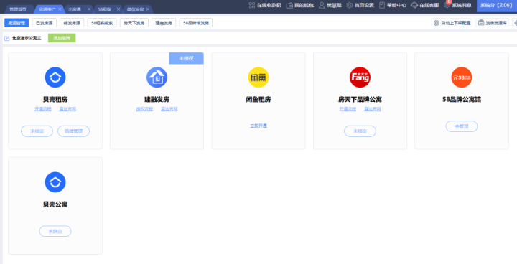Open the 房天下发房 sub-tab
The height and width of the screenshot is (264, 517).
(x=134, y=23)
